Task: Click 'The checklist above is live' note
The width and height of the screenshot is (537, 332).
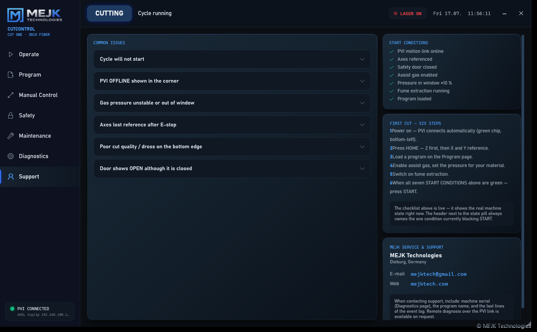Action: pos(452,214)
